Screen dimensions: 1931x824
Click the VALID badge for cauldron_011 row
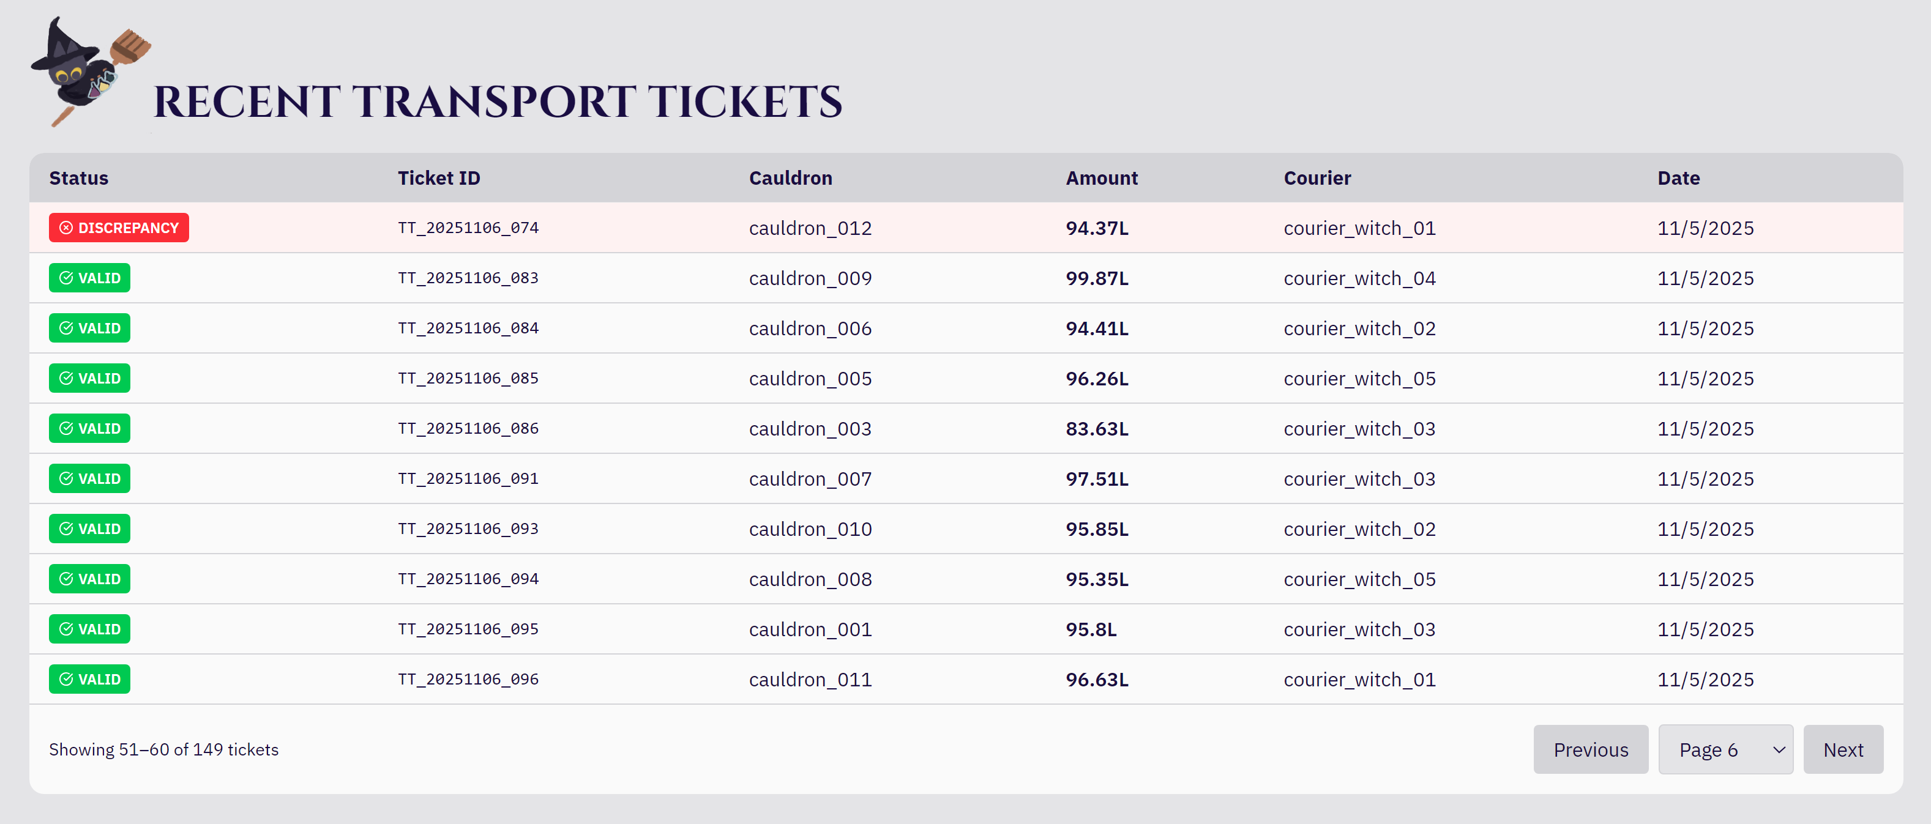[89, 680]
